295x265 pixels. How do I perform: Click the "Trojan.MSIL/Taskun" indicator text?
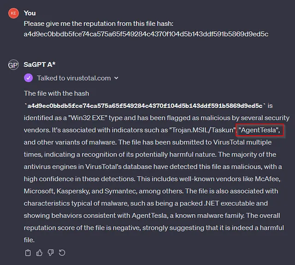203,130
